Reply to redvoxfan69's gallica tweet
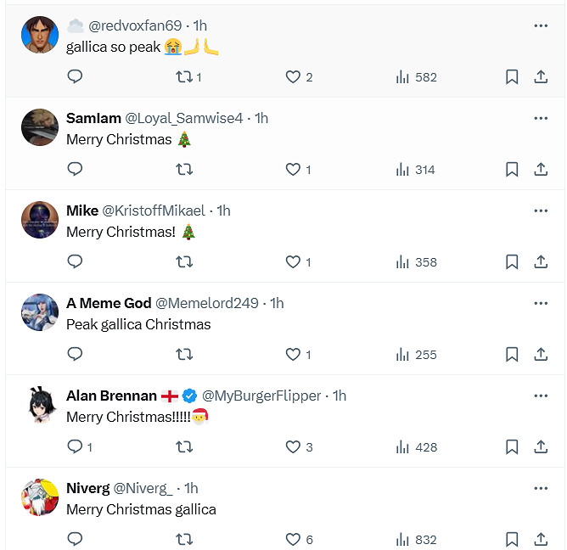Screen dimensions: 567x550 coord(75,77)
